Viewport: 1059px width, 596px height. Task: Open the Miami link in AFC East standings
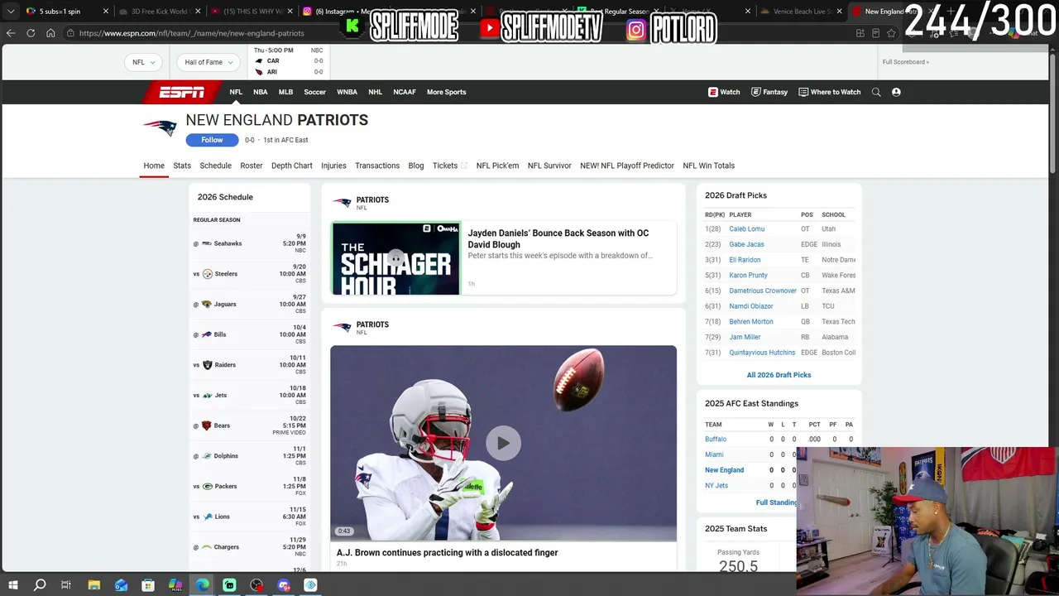coord(714,454)
